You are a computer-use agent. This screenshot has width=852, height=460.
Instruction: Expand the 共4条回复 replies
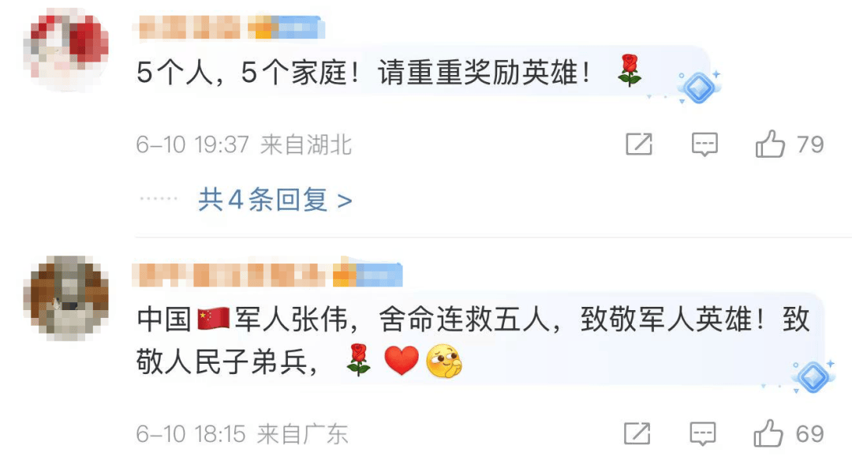click(275, 200)
